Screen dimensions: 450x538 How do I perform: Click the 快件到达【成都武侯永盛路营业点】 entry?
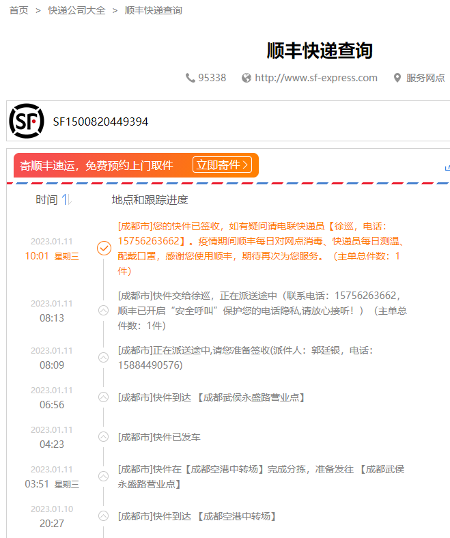pyautogui.click(x=211, y=397)
